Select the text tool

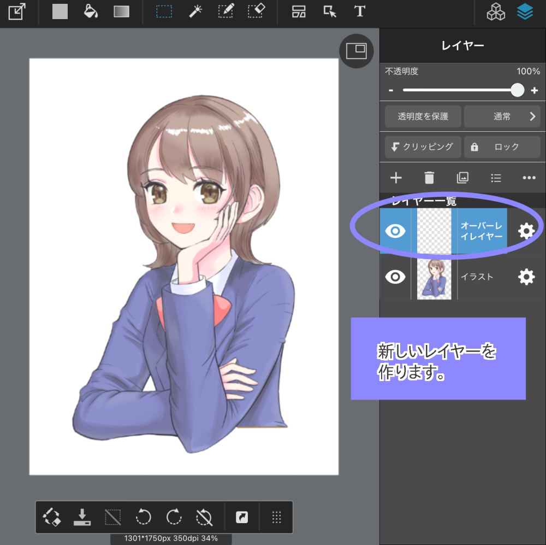click(x=359, y=12)
